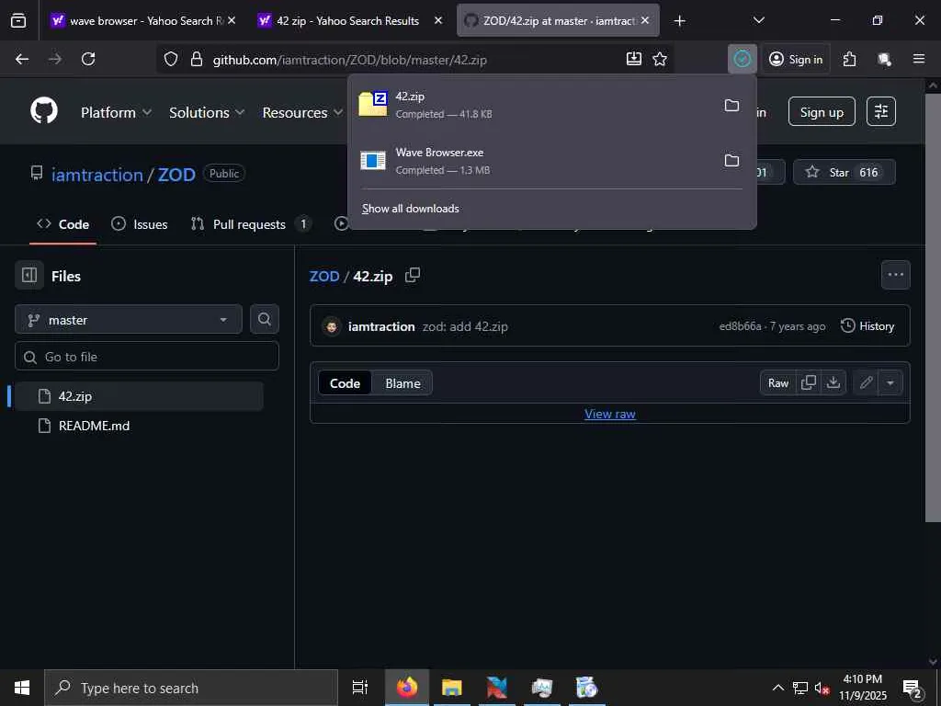Open the iamtraction commit author link
Image resolution: width=941 pixels, height=706 pixels.
(381, 326)
